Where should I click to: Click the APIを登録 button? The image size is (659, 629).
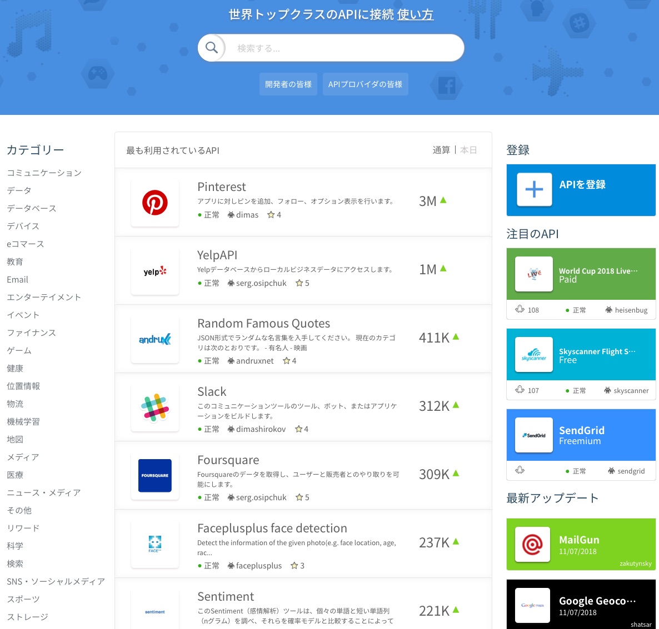coord(581,190)
